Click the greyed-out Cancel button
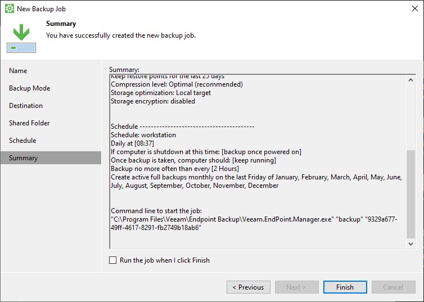The height and width of the screenshot is (302, 424). click(393, 287)
